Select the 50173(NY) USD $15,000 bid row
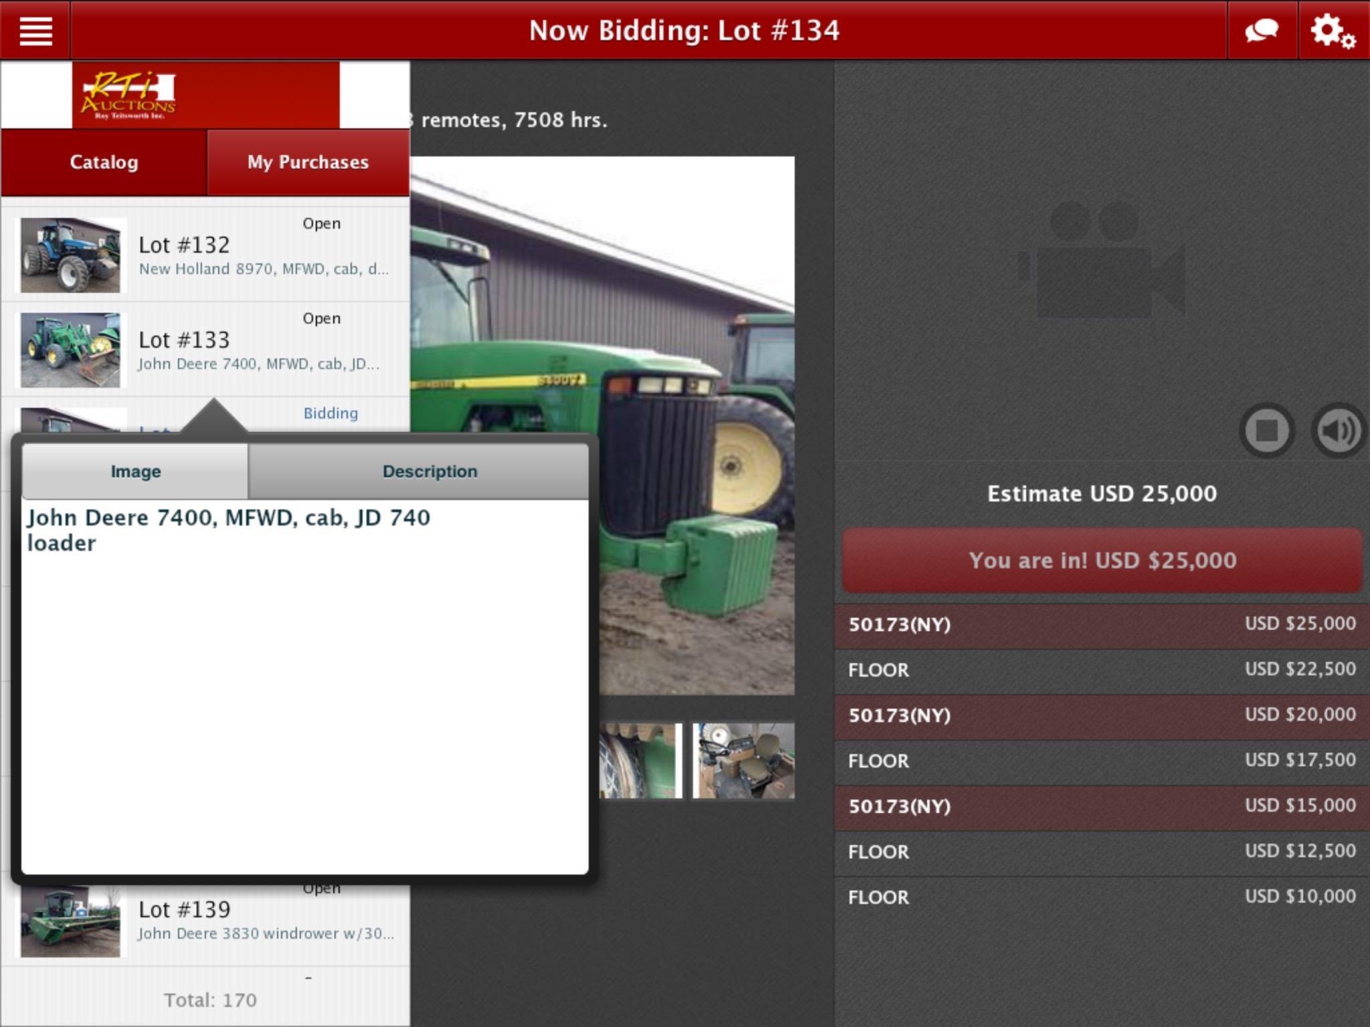This screenshot has height=1027, width=1370. [1102, 806]
